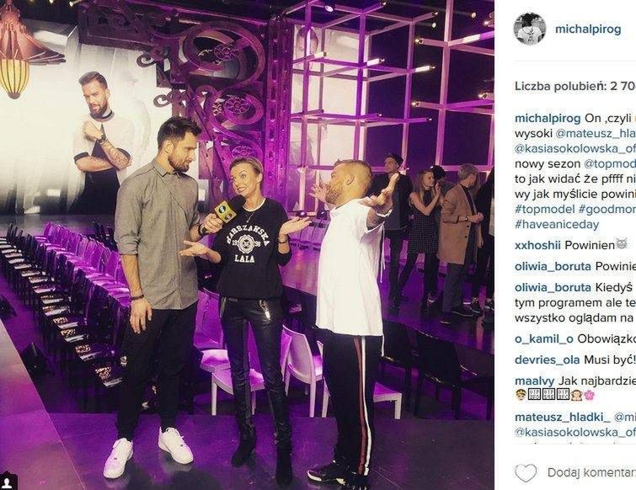Click the tagged people icon on photo
Image resolution: width=636 pixels, height=490 pixels.
tap(8, 482)
